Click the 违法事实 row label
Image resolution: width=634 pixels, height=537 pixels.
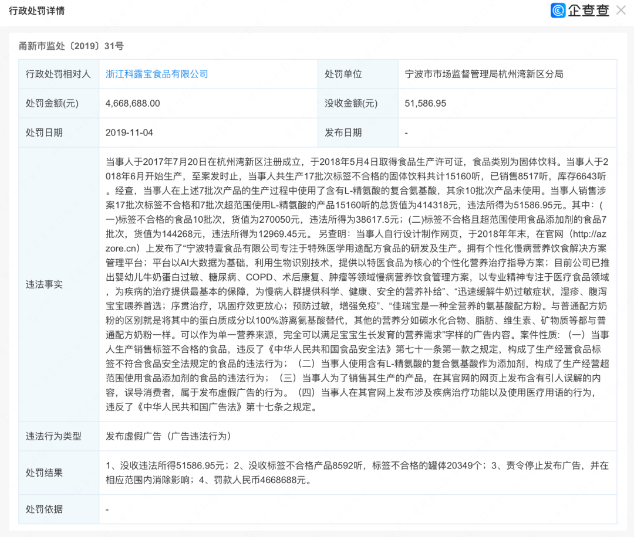44,284
